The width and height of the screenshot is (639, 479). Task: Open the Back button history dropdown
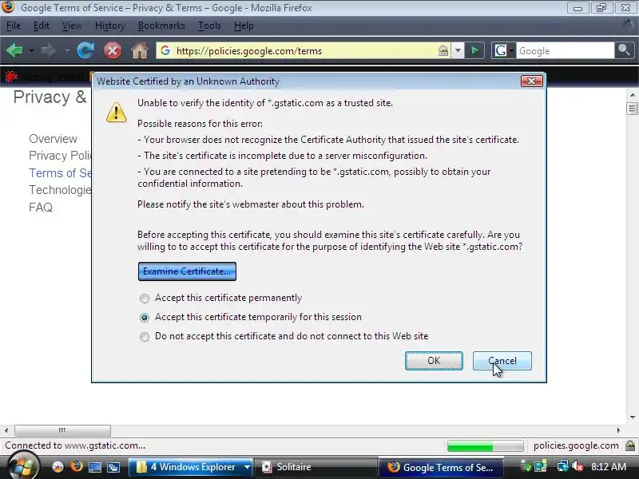31,51
